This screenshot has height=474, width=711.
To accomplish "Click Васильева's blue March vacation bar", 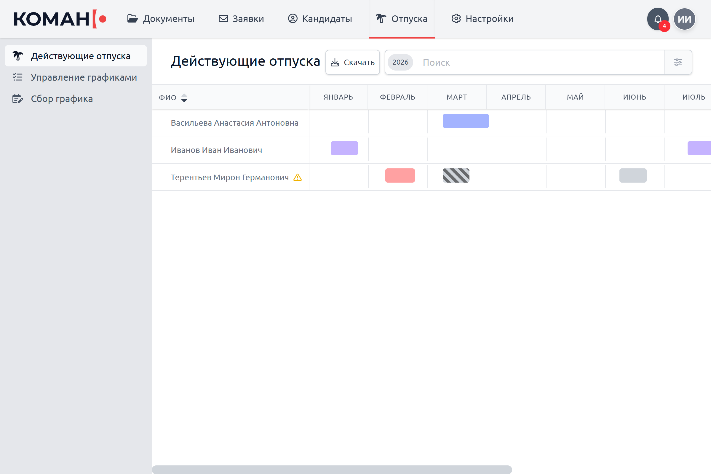I will pyautogui.click(x=465, y=121).
